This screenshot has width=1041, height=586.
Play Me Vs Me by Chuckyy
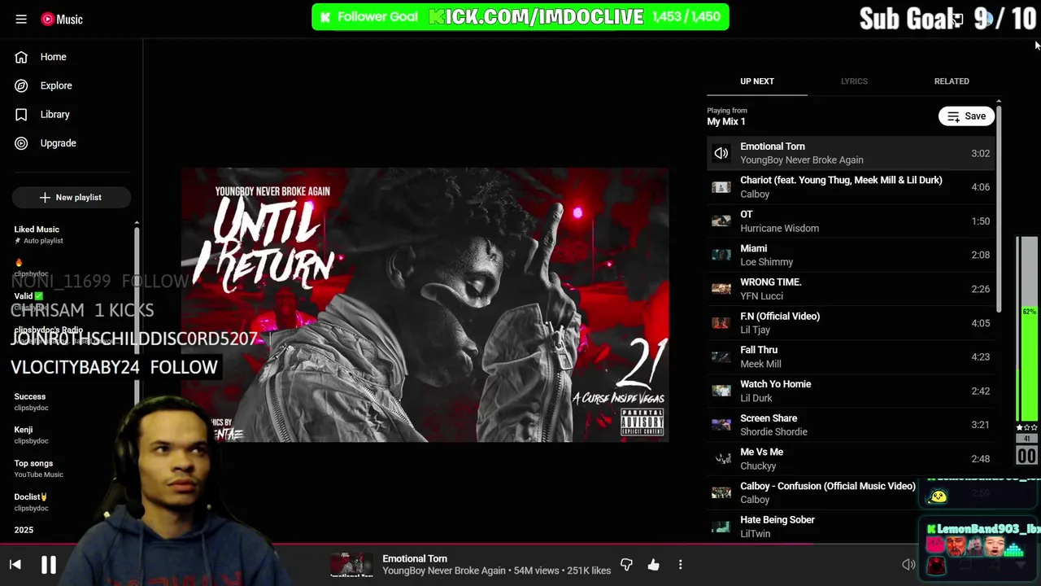pos(850,459)
